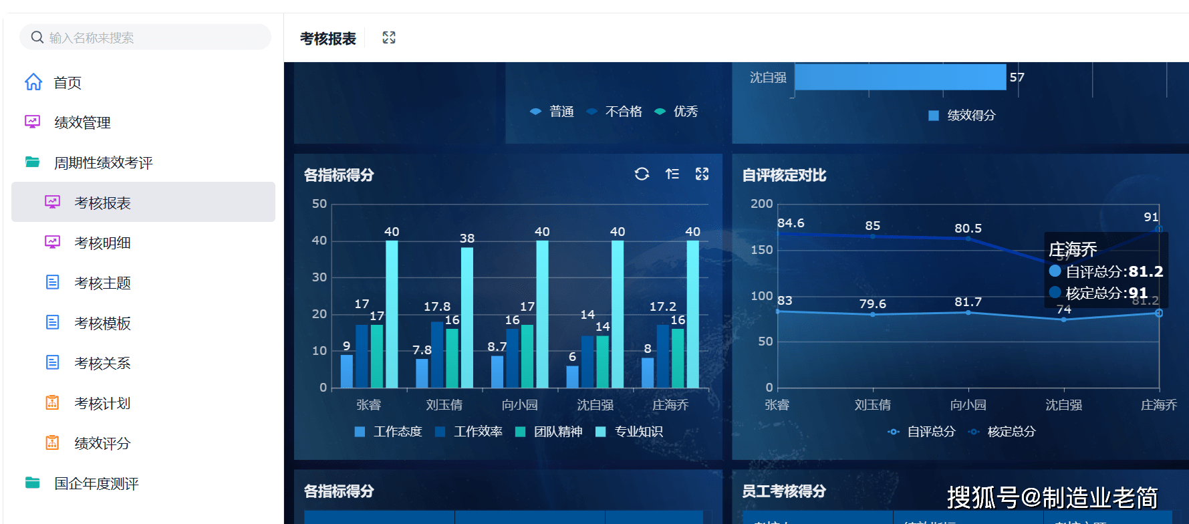This screenshot has width=1189, height=524.
Task: Toggle 不合格 legend series
Action: [614, 112]
